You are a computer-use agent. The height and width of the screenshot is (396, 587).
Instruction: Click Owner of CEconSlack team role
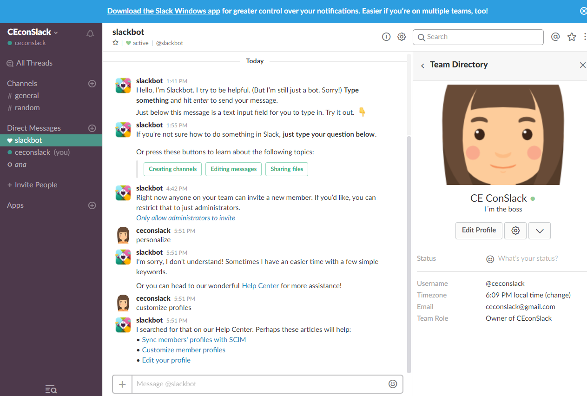click(x=519, y=318)
